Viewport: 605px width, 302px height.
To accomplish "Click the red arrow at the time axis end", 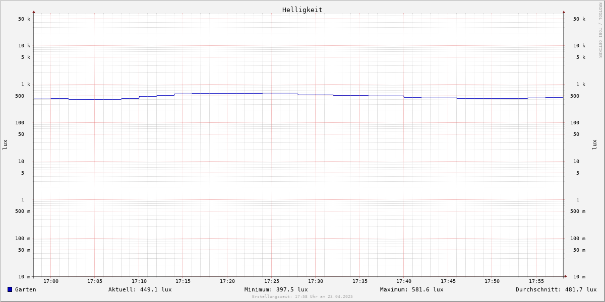I will click(x=566, y=276).
